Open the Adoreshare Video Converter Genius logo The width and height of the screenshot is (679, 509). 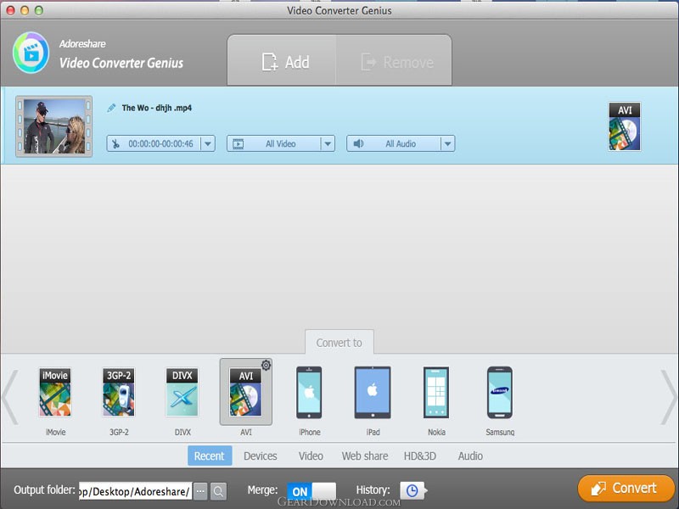coord(31,53)
